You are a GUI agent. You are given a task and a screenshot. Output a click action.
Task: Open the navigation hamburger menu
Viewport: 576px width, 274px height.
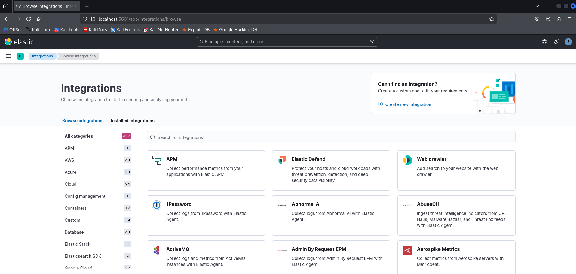click(8, 56)
